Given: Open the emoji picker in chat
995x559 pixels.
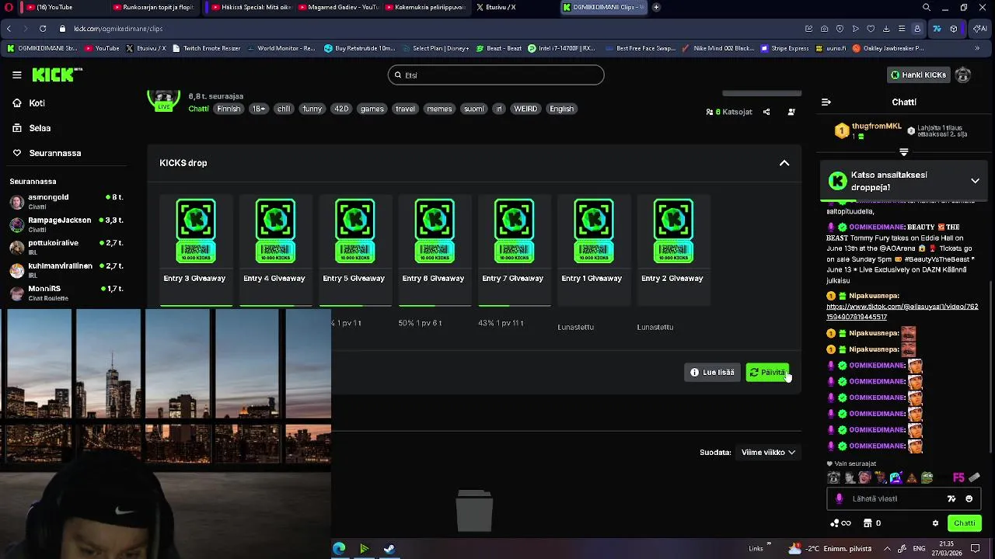Looking at the screenshot, I should (x=969, y=499).
